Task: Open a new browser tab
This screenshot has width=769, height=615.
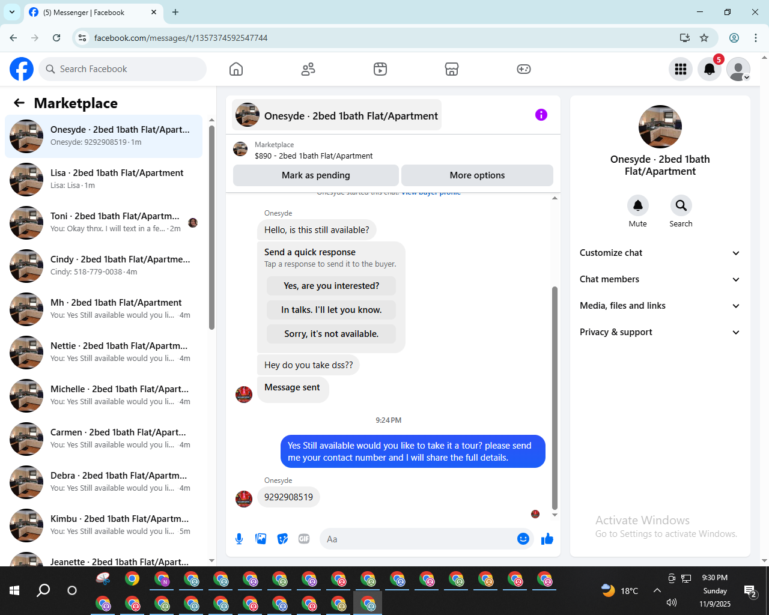Action: click(x=175, y=12)
